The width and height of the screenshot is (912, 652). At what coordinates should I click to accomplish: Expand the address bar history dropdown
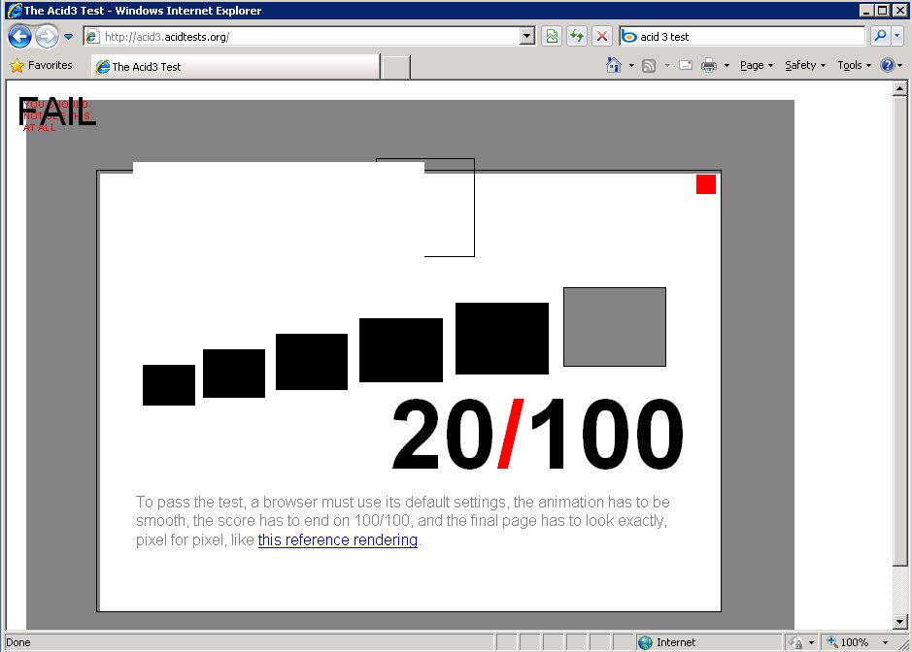pos(527,37)
